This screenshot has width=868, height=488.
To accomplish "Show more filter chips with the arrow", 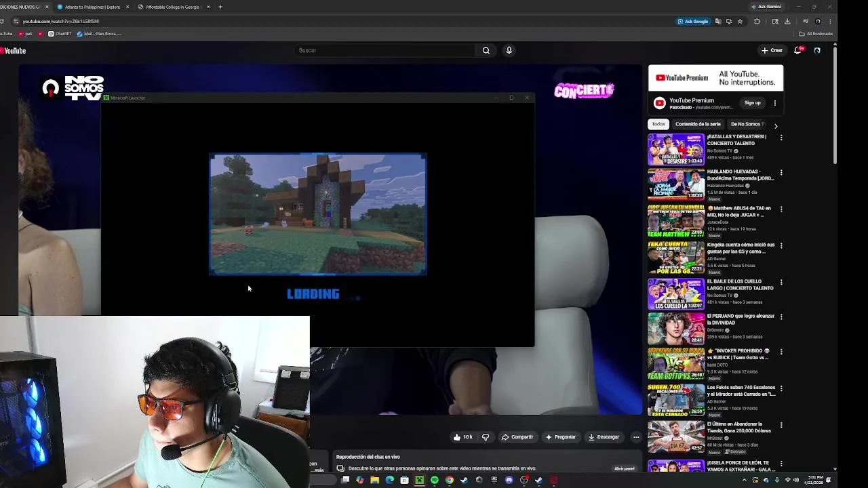I will pos(776,125).
